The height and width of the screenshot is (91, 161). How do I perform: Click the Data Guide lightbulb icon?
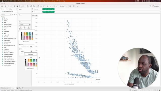pyautogui.click(x=150, y=6)
